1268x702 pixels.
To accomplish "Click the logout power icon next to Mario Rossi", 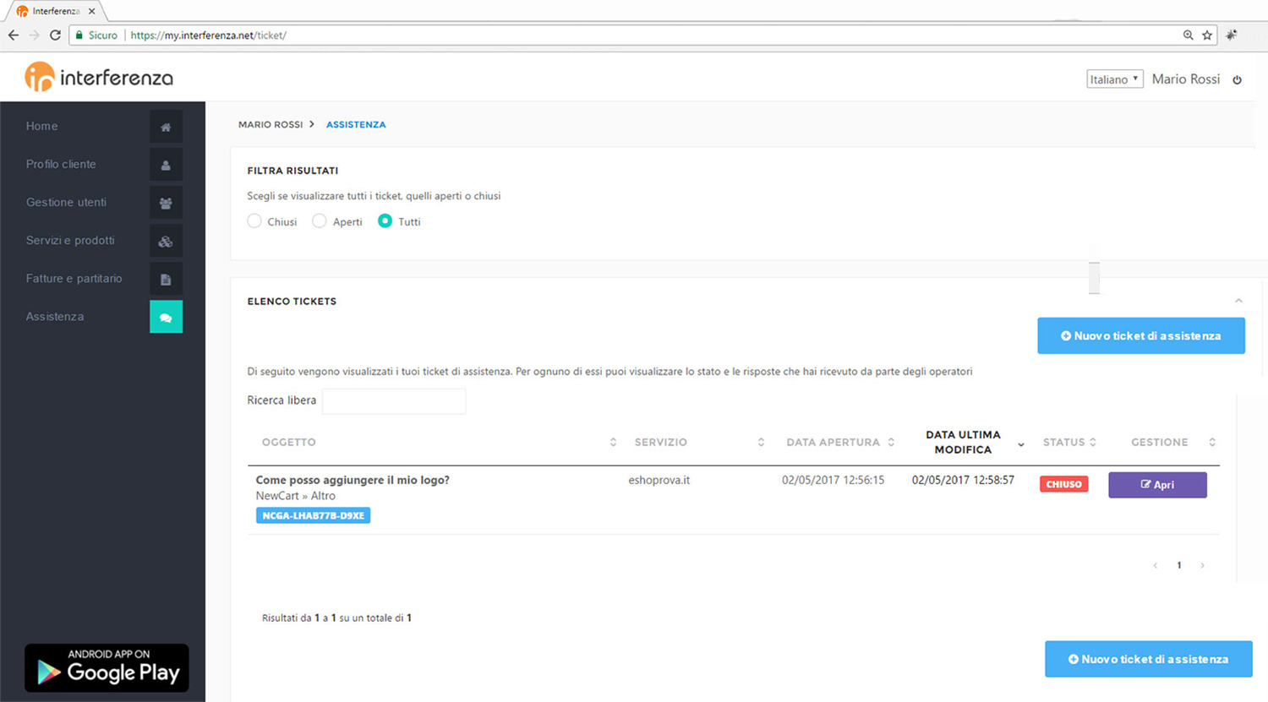I will tap(1237, 79).
